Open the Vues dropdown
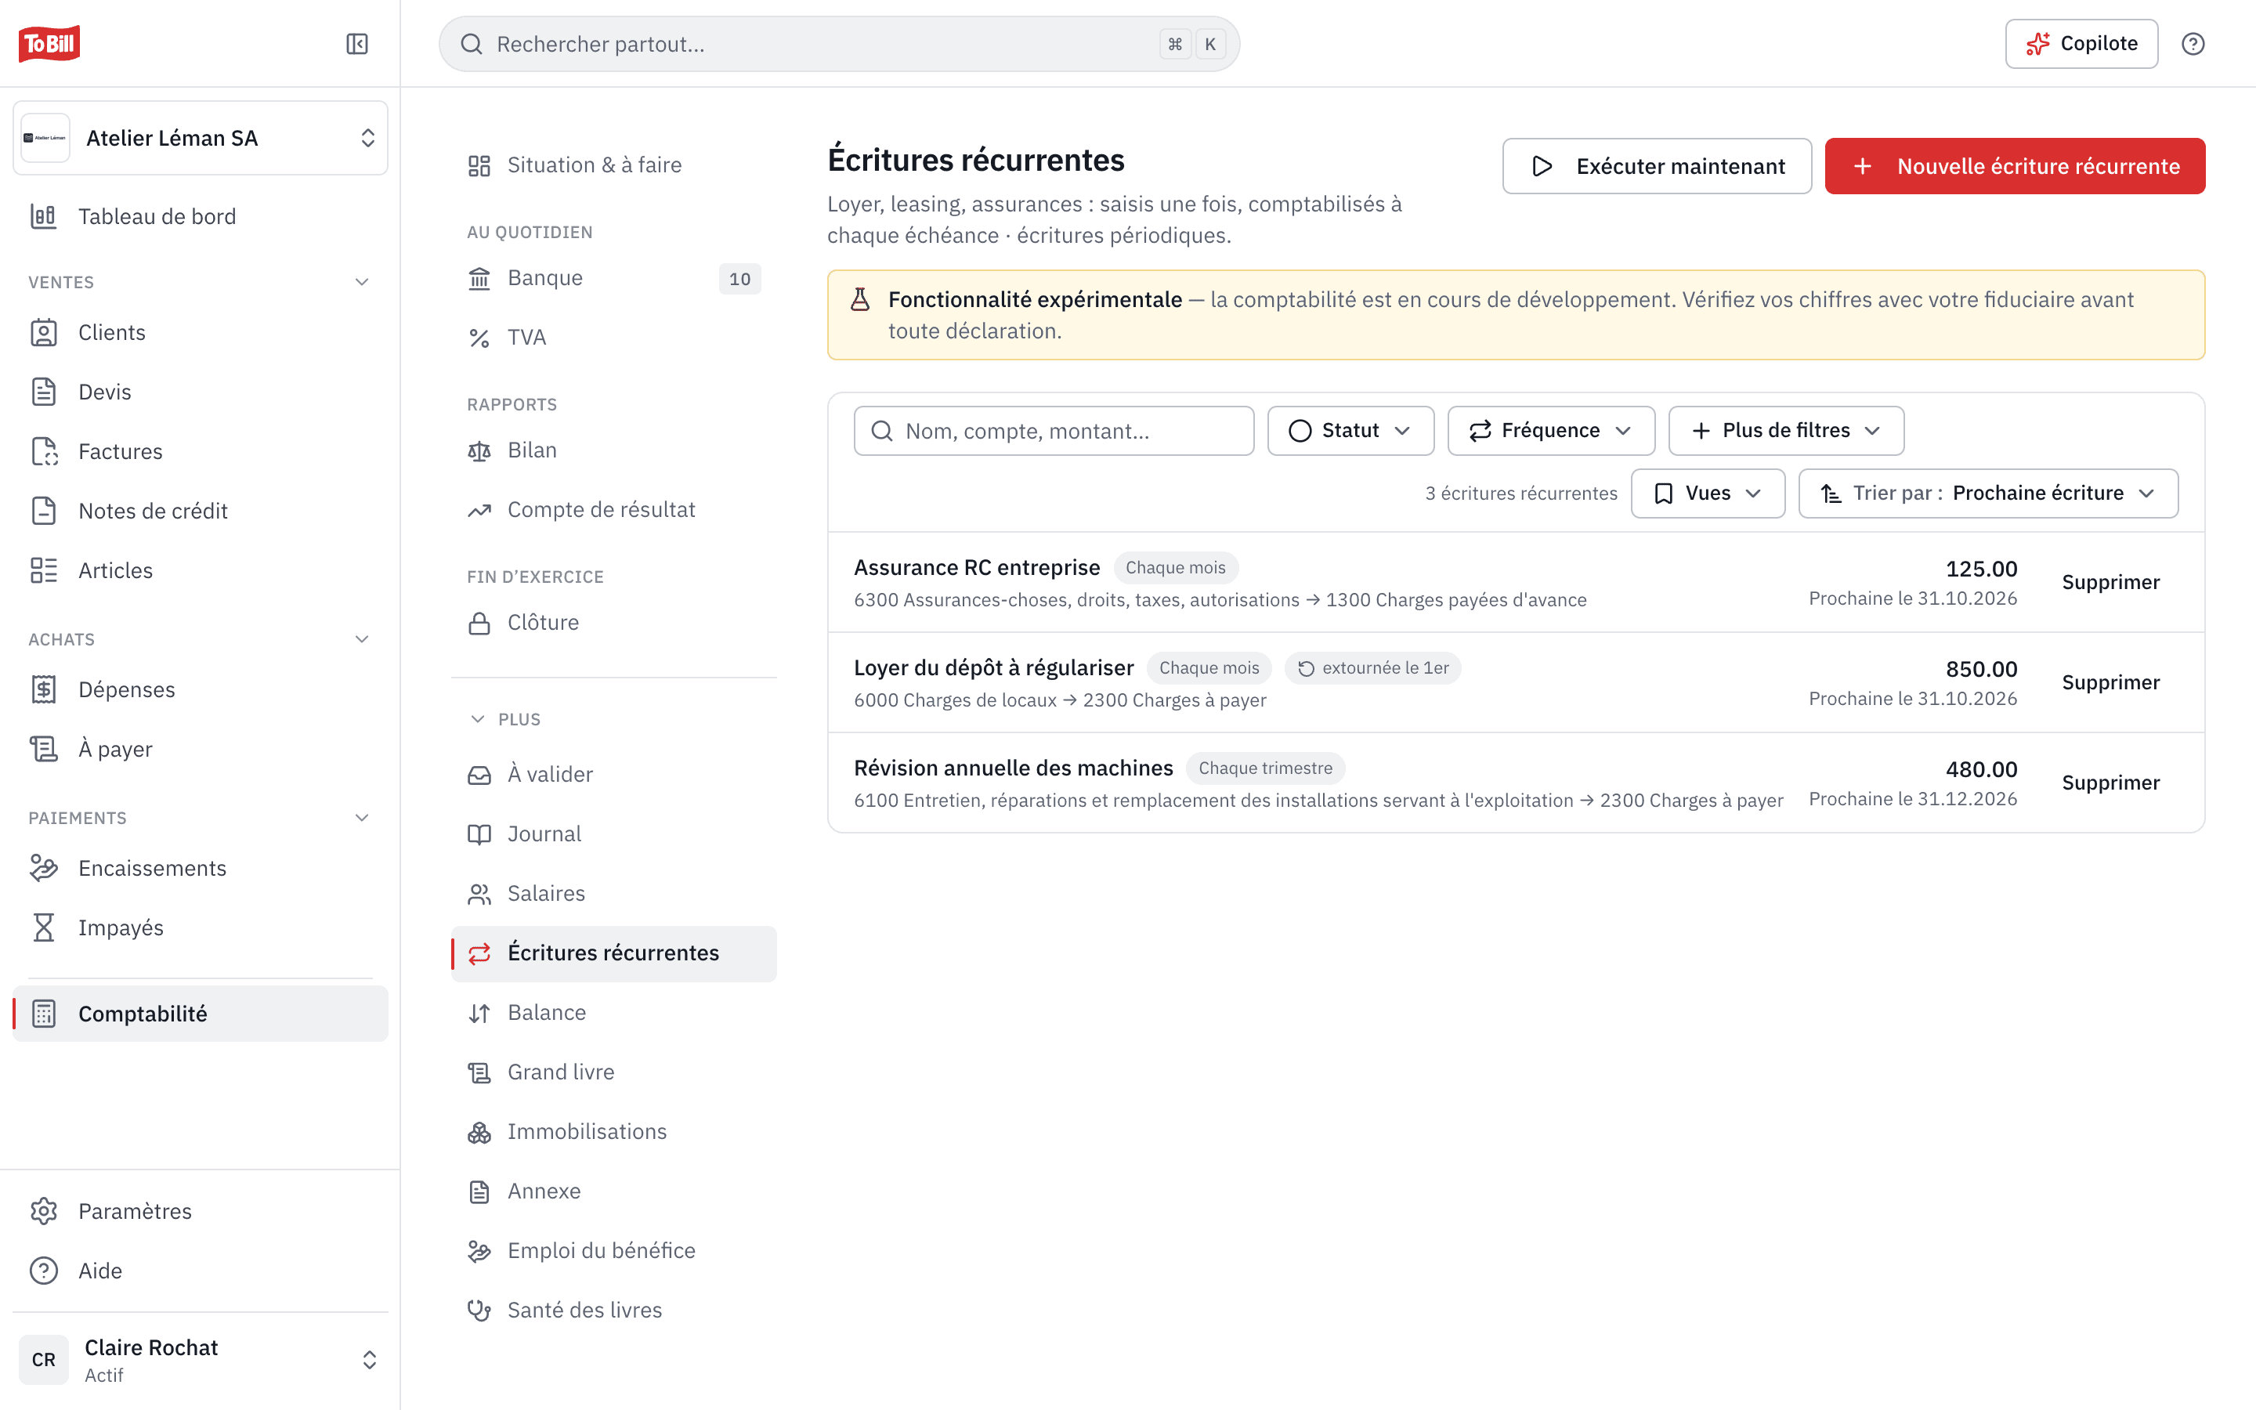2256x1410 pixels. pos(1707,493)
